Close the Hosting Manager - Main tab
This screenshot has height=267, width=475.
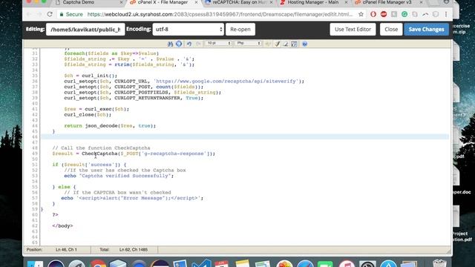point(346,2)
